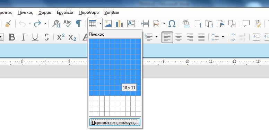Insert a hyperlink globe icon
This screenshot has width=269, height=134.
click(x=186, y=24)
